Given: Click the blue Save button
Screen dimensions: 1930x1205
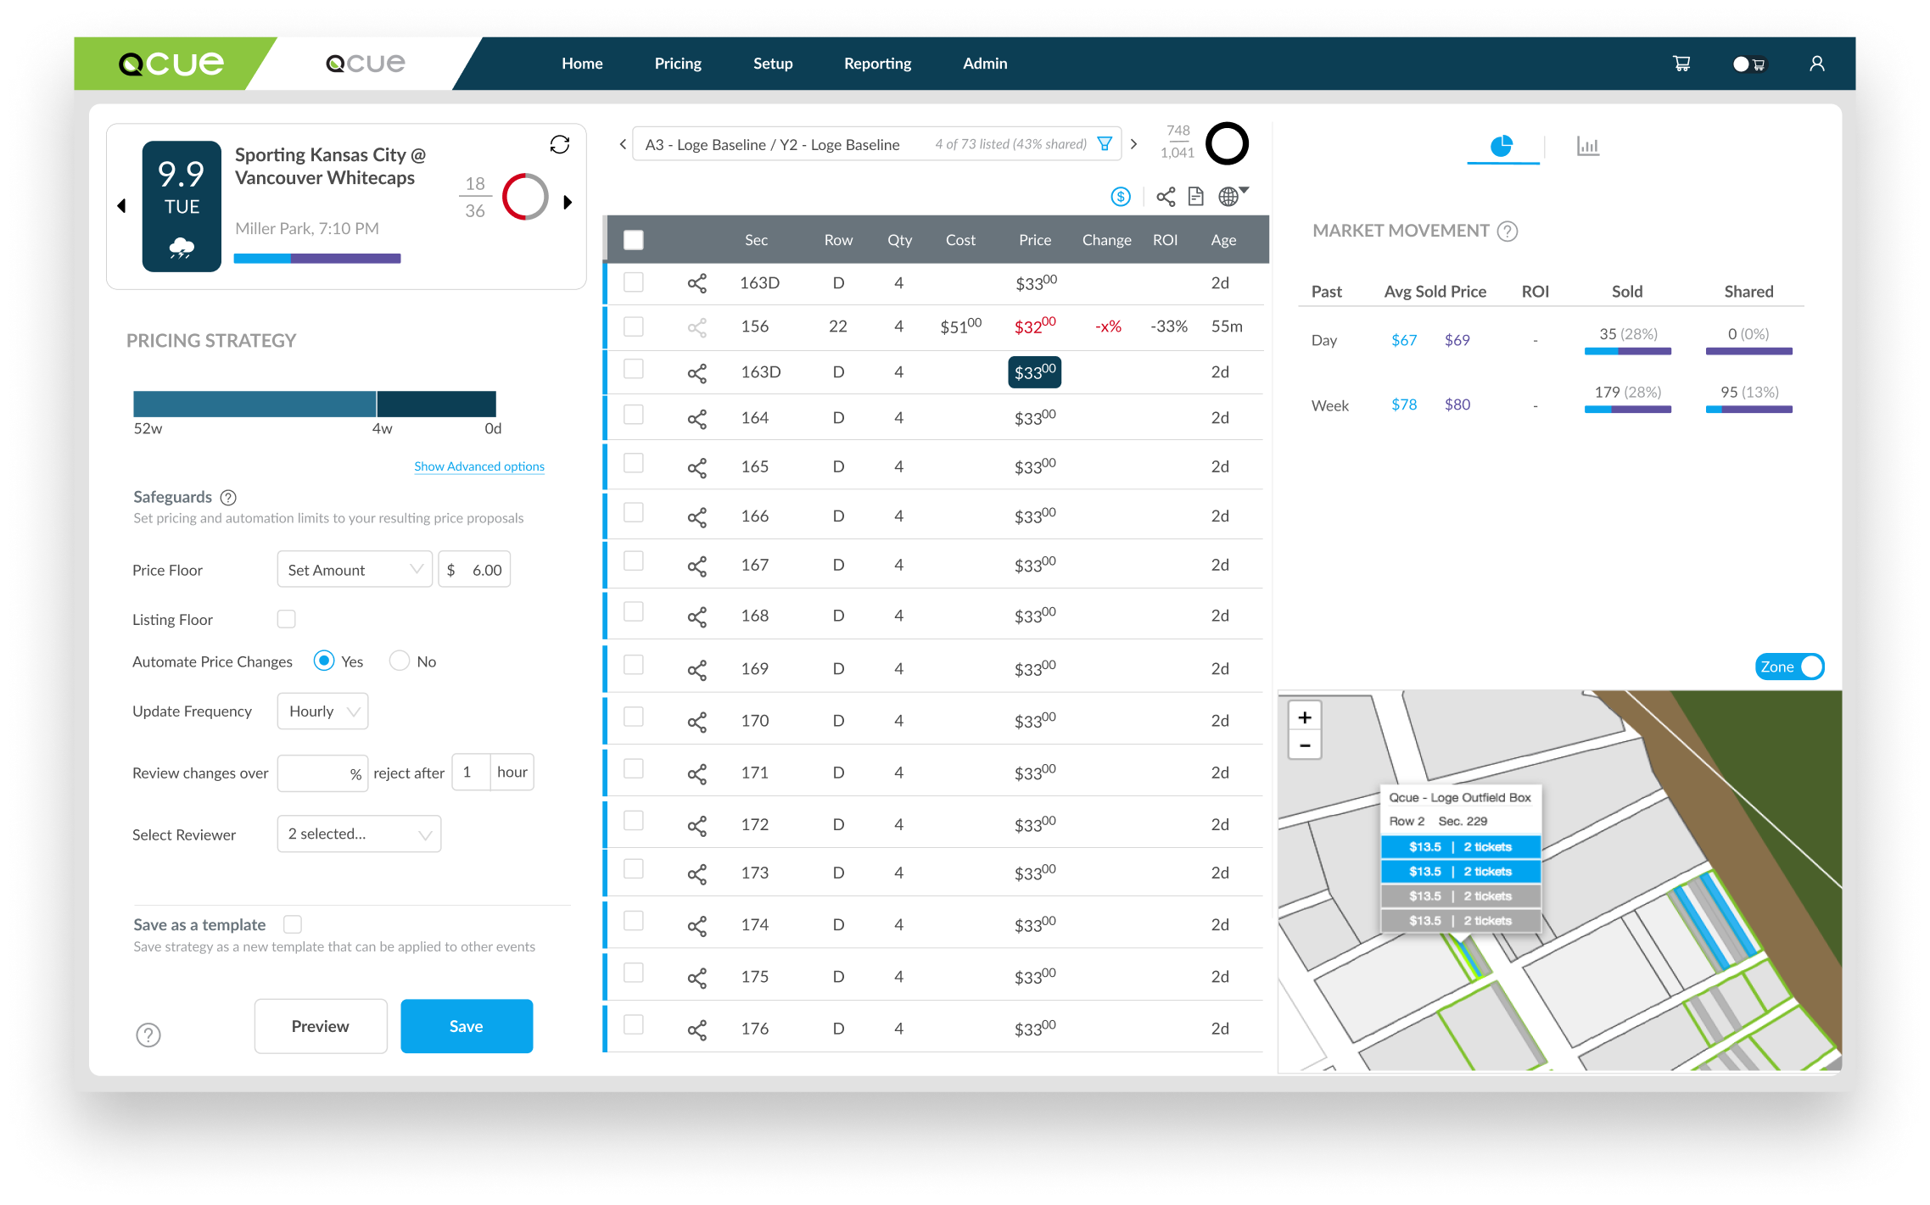Looking at the screenshot, I should tap(466, 1026).
